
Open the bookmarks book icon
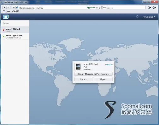coord(4,11)
